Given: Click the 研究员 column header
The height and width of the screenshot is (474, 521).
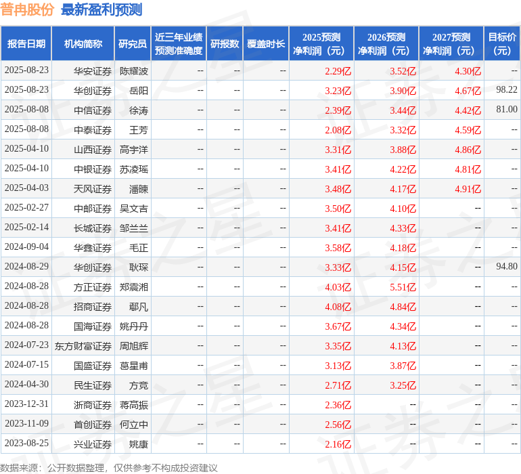Looking at the screenshot, I should (x=133, y=43).
